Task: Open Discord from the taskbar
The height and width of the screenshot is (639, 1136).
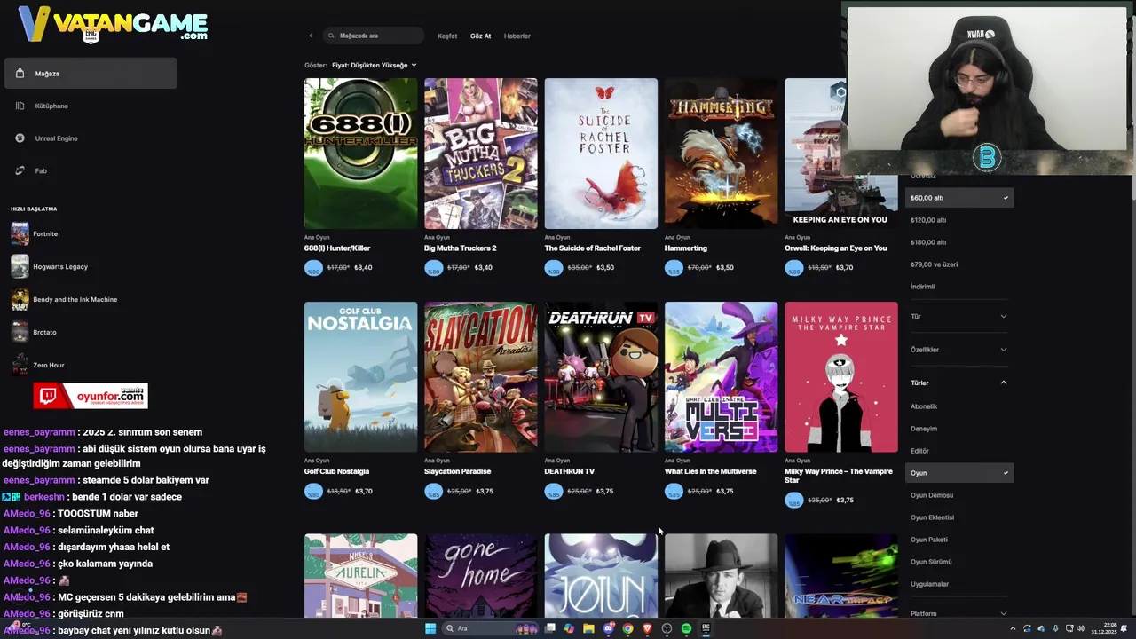Action: [x=609, y=628]
